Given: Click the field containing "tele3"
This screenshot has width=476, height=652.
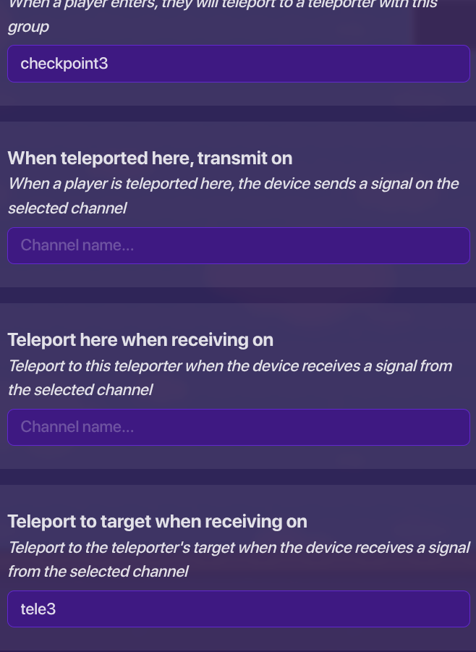Looking at the screenshot, I should (239, 609).
